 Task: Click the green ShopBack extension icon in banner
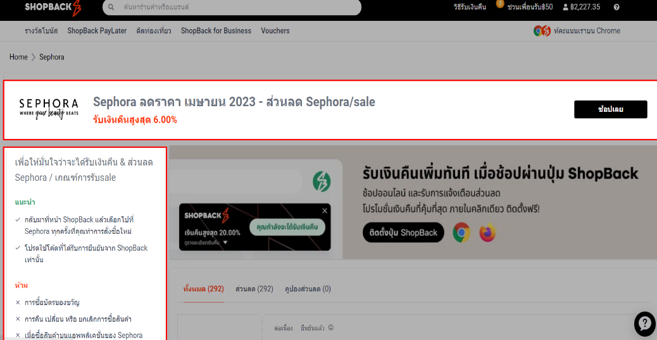(322, 182)
